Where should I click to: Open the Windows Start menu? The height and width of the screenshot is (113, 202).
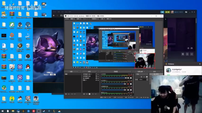coord(3,111)
